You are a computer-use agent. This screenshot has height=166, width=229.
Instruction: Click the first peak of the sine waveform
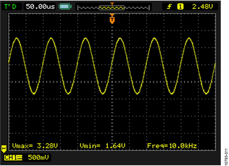click(17, 38)
